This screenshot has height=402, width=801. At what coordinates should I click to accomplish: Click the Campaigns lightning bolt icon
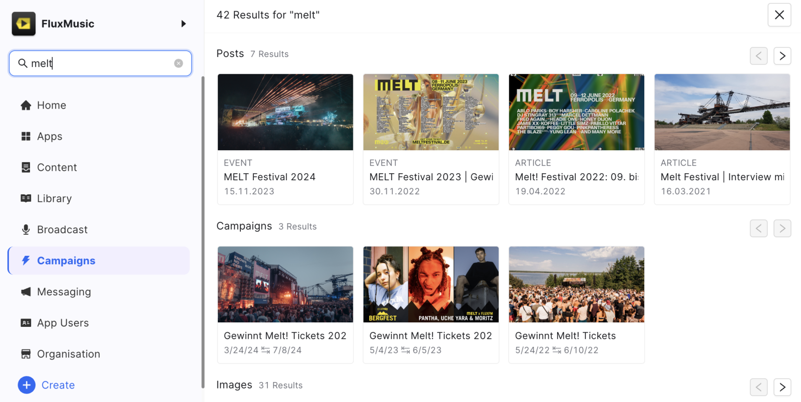coord(26,260)
